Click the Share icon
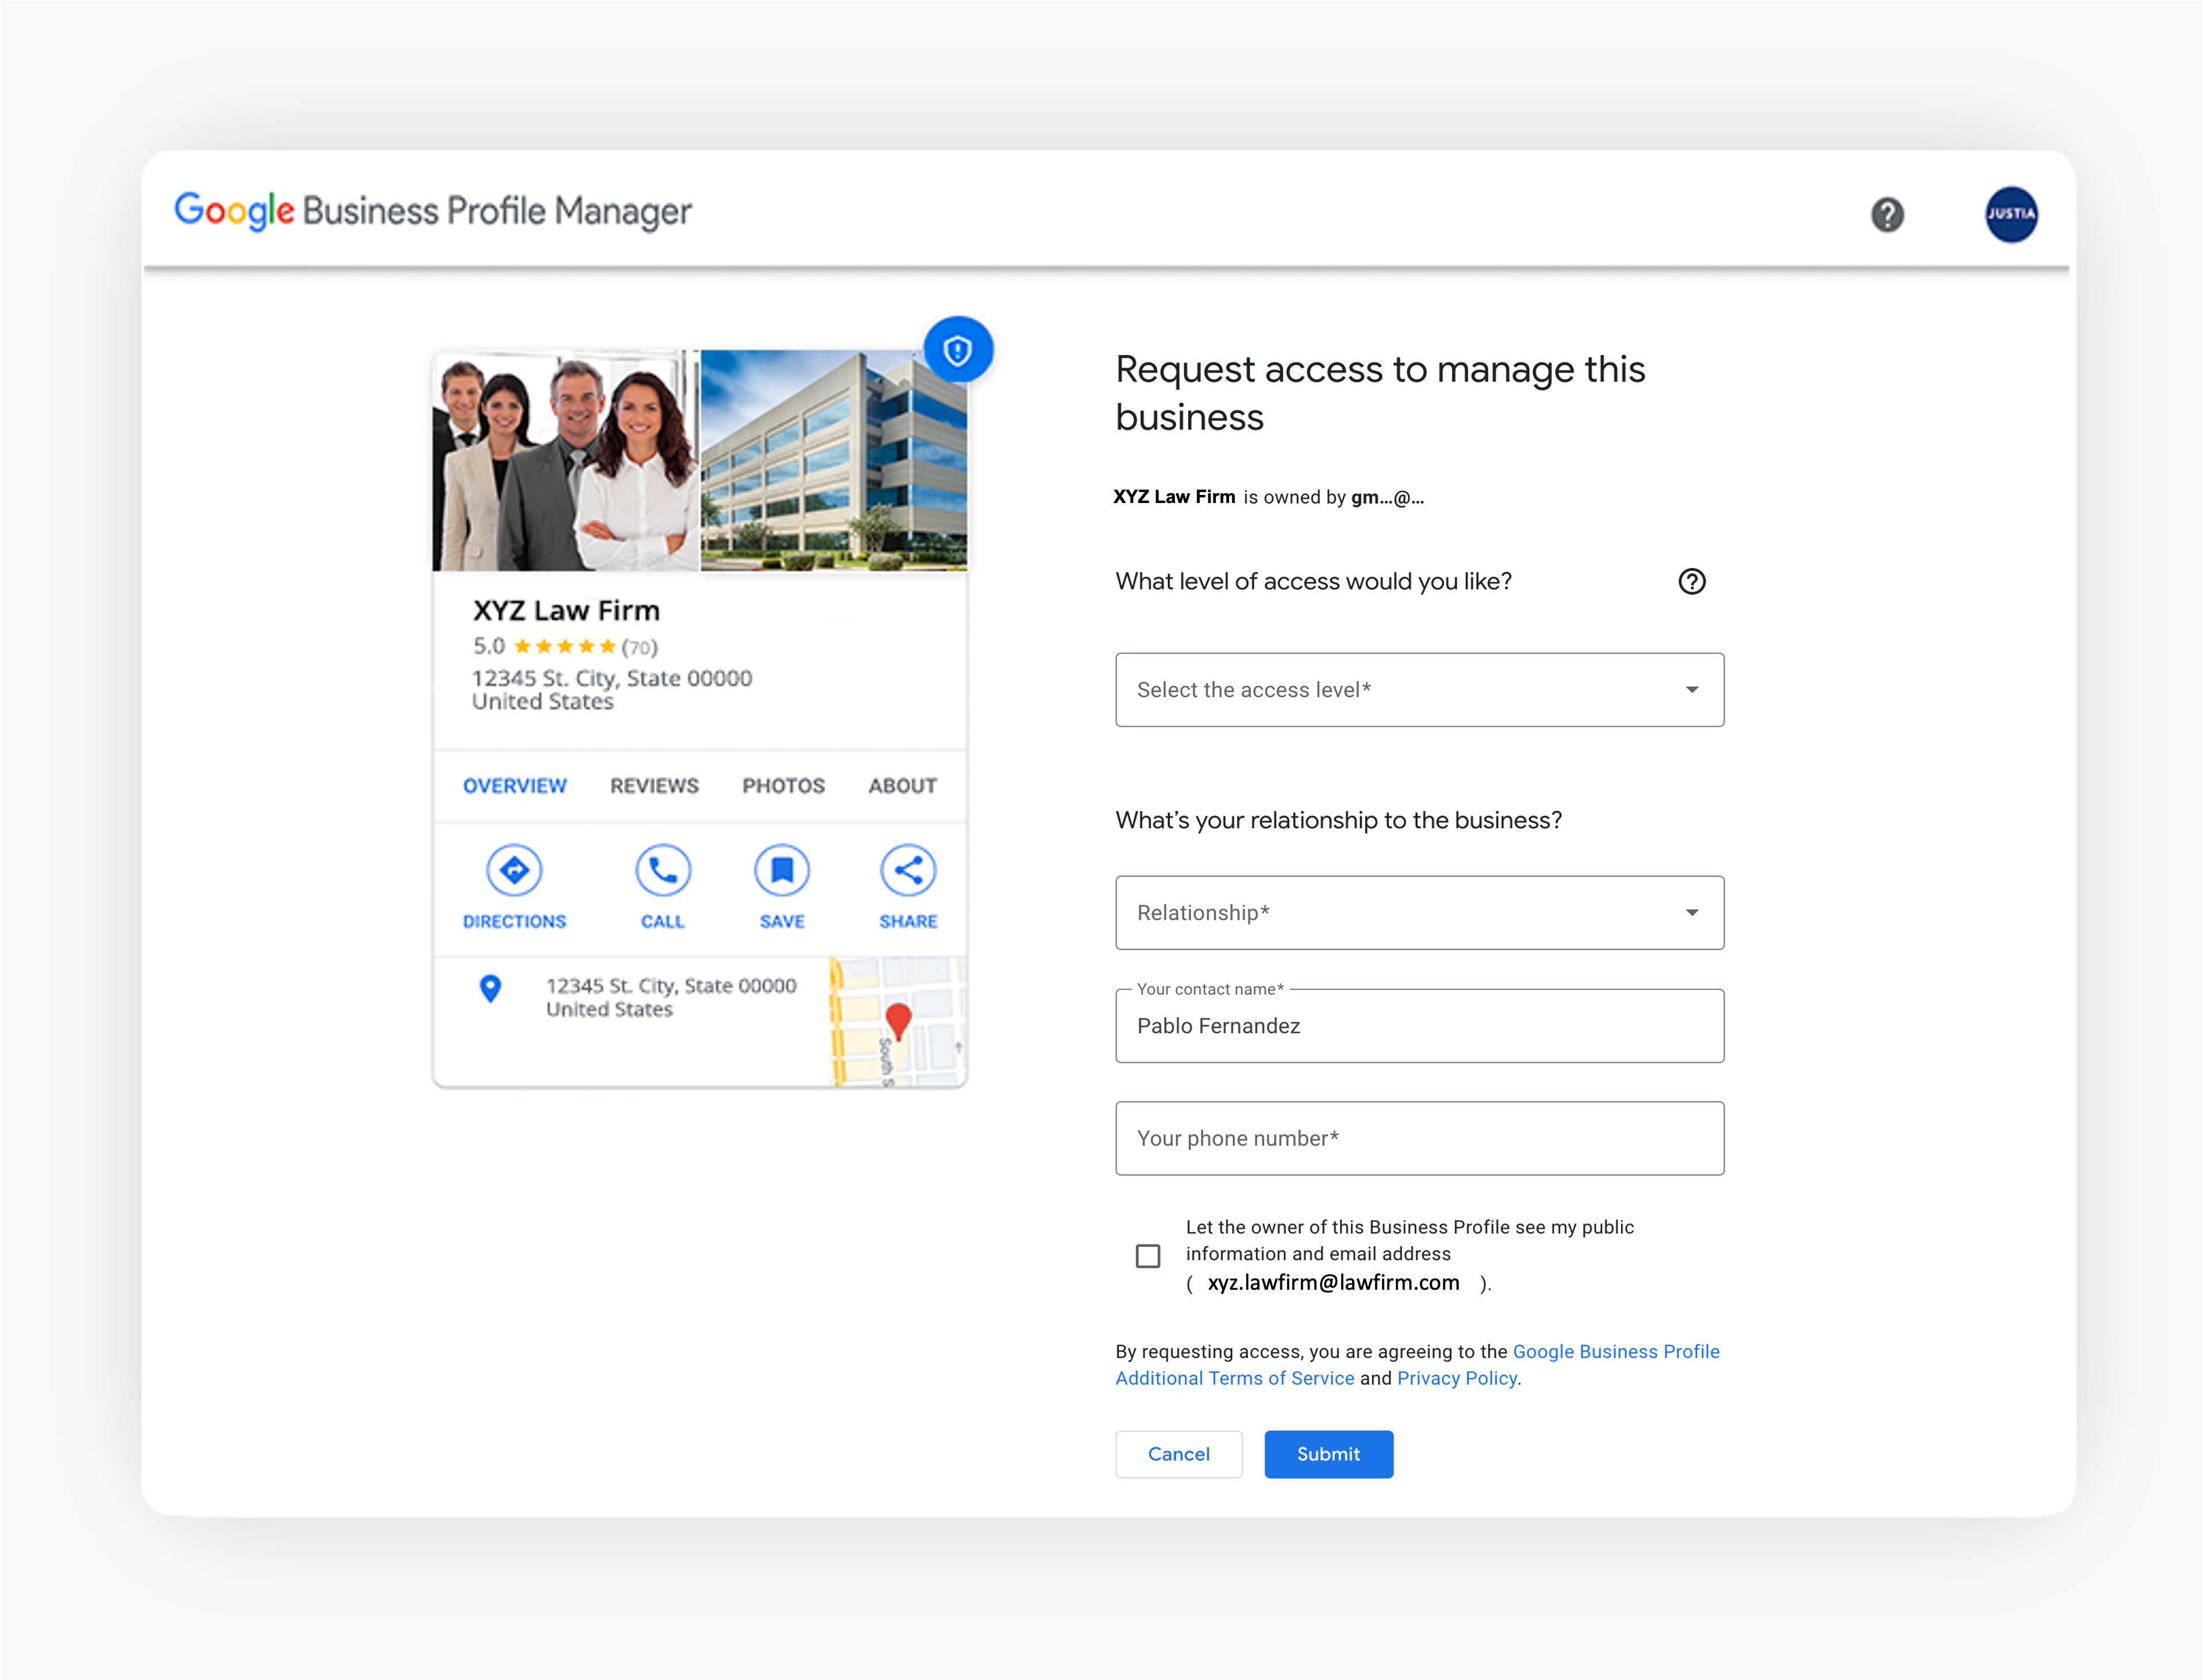Image resolution: width=2203 pixels, height=1680 pixels. click(x=907, y=870)
